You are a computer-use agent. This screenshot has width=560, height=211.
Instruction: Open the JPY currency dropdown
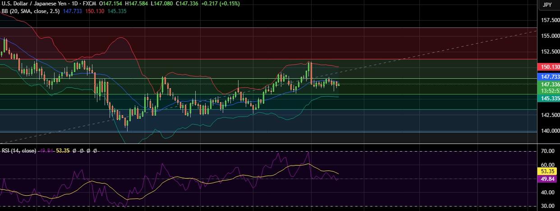click(547, 5)
